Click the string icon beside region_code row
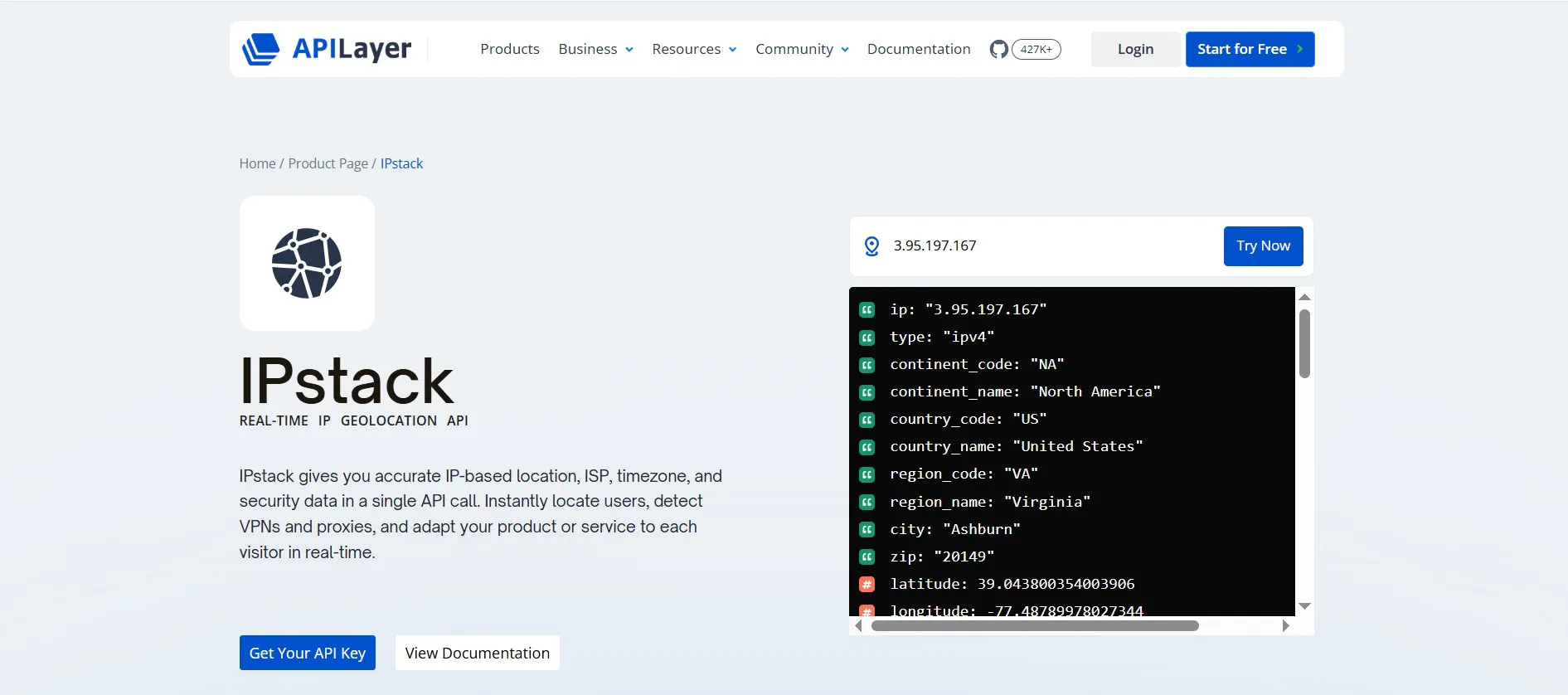 pos(867,474)
